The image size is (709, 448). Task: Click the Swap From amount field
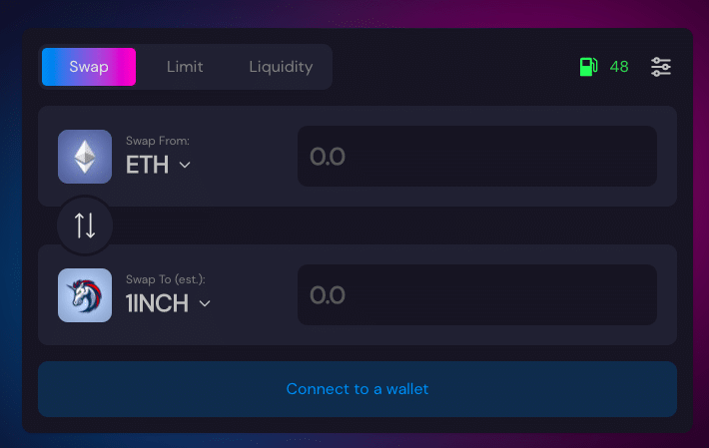click(477, 157)
